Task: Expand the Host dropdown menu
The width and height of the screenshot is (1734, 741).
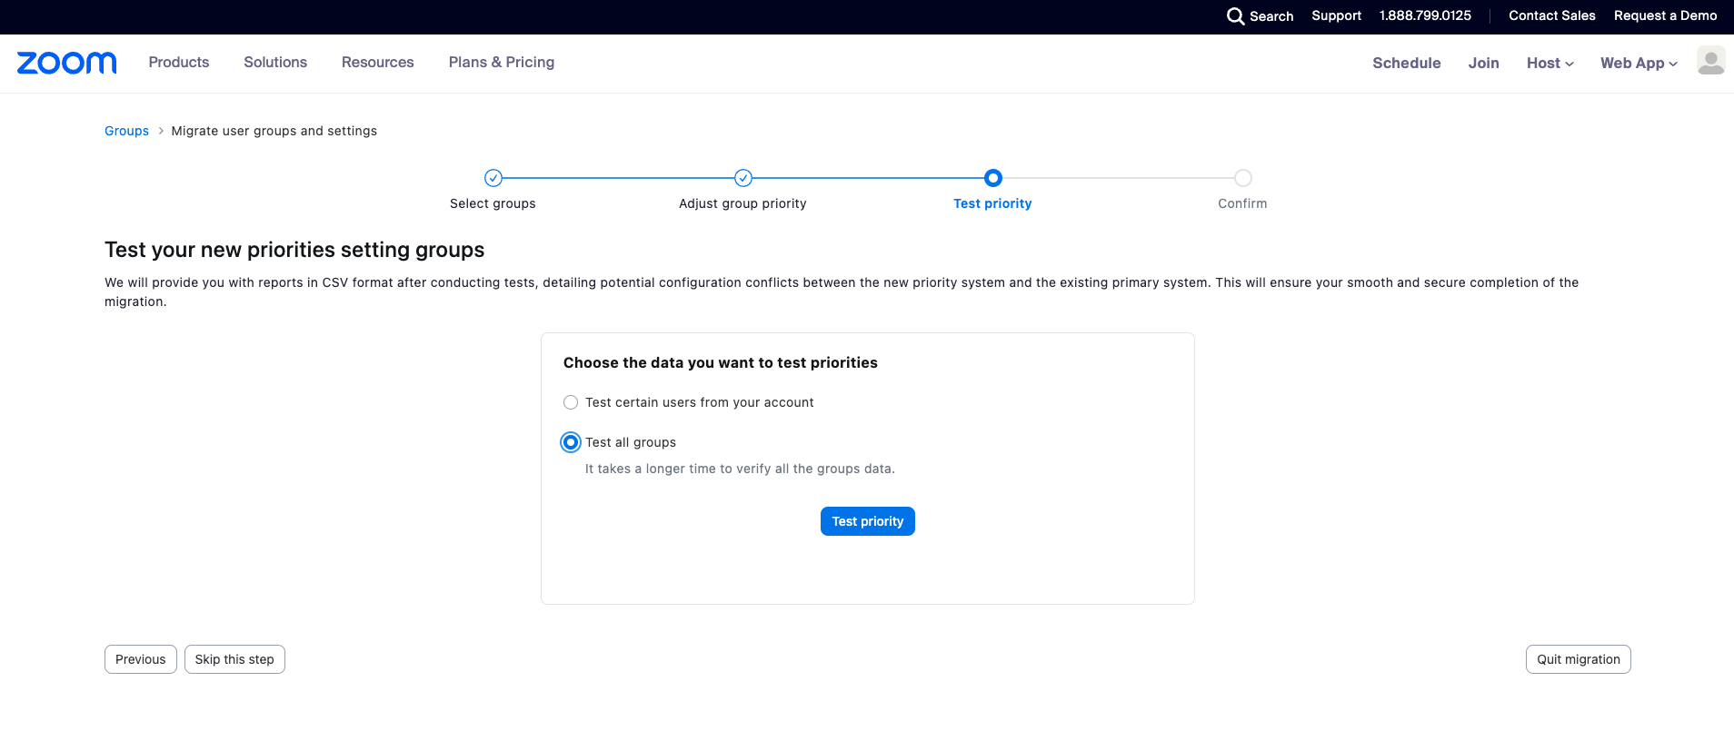Action: (1550, 63)
